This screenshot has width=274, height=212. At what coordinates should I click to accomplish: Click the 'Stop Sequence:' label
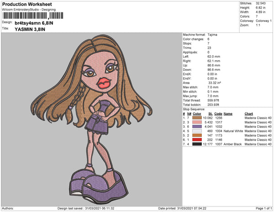click(194, 109)
